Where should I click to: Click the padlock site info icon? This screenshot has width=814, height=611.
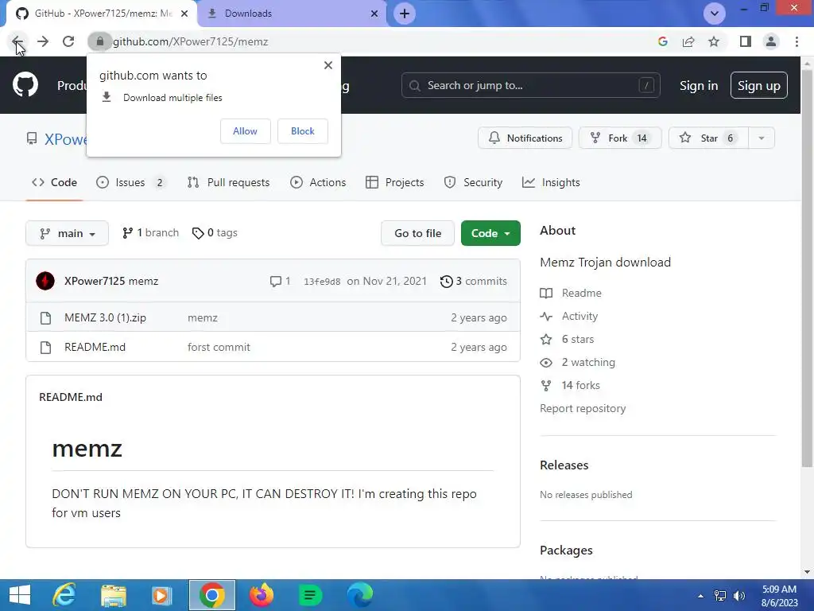[x=99, y=41]
